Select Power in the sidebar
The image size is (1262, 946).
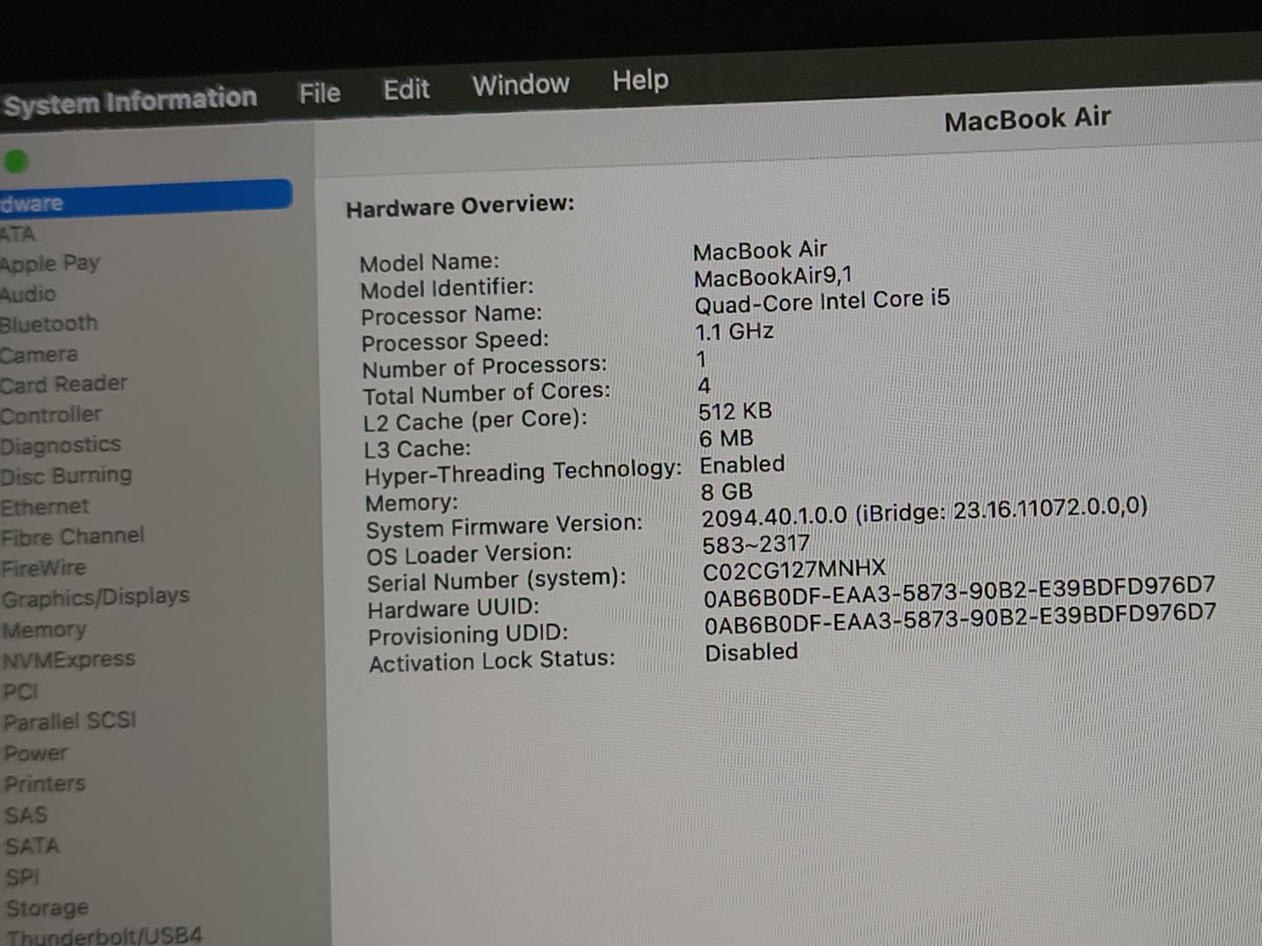pos(36,752)
